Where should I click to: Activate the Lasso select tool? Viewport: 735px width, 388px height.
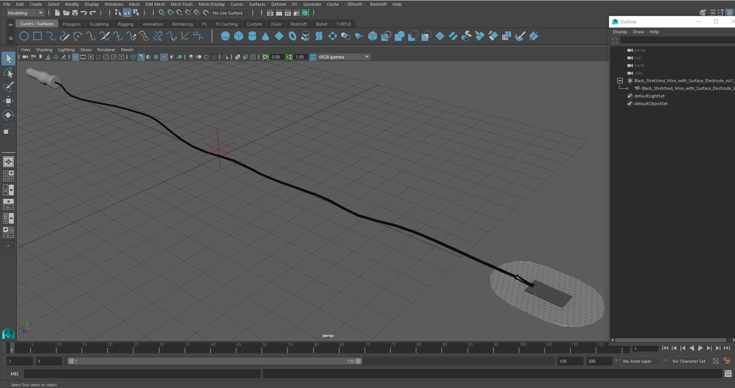point(8,73)
